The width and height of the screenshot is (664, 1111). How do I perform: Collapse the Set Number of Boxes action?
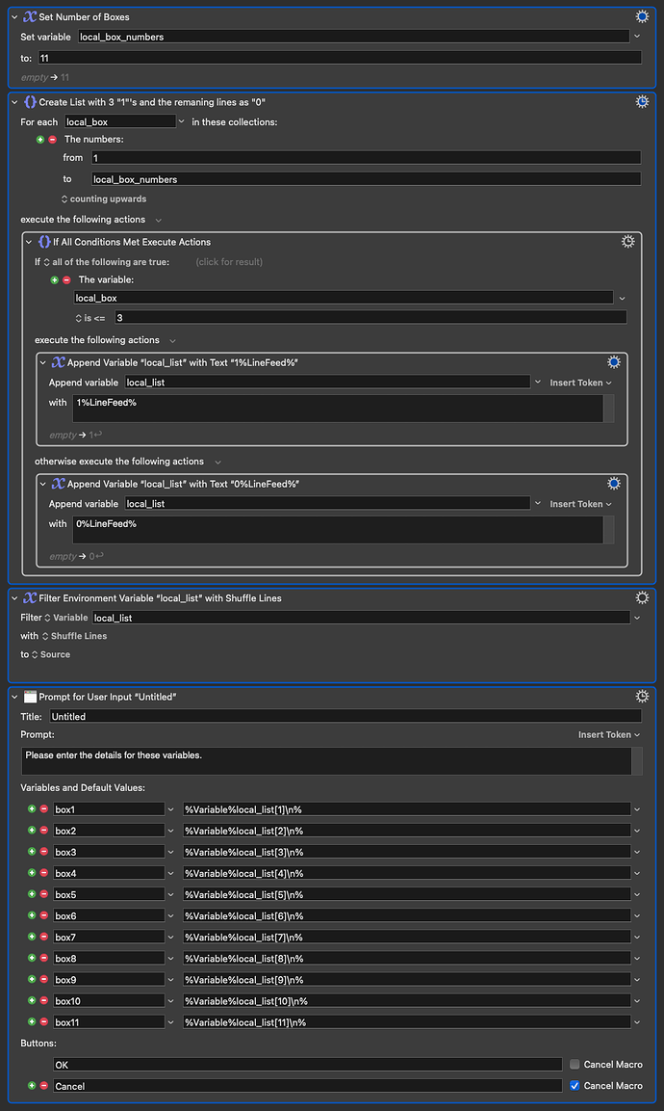(x=13, y=17)
